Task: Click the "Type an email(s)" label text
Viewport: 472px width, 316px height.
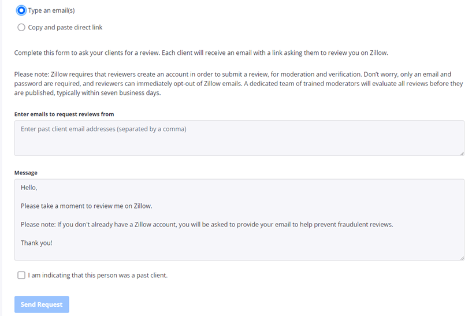Action: point(51,10)
